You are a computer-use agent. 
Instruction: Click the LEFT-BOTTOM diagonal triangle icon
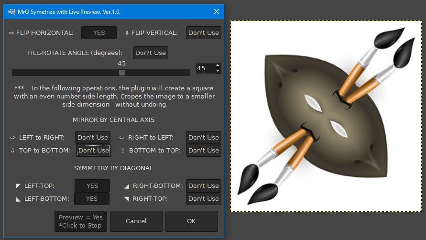click(18, 199)
